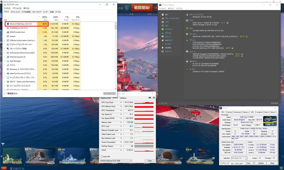Click the Tools button in CPU-Z
The height and width of the screenshot is (170, 284).
point(248,163)
